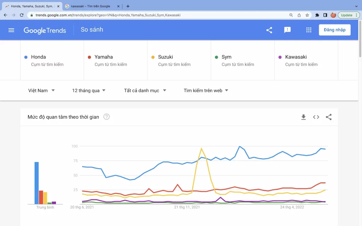
Task: Click the address bar URL
Action: (108, 15)
